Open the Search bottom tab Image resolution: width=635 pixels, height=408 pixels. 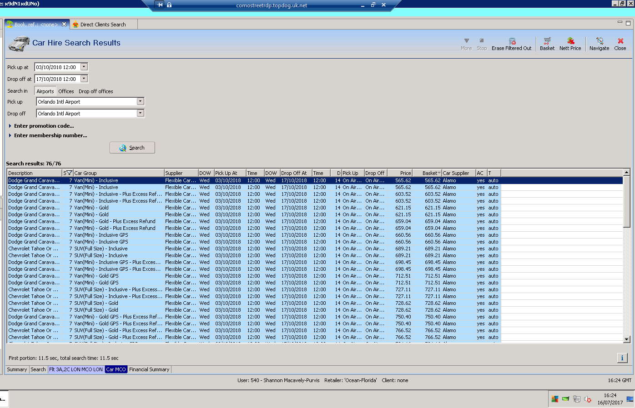pyautogui.click(x=38, y=369)
